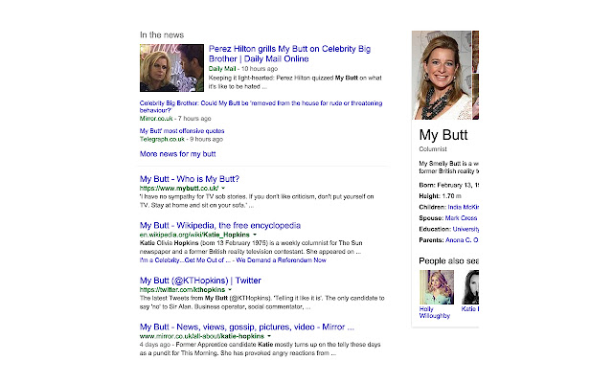Expand the dropdown arrow beside mybutt.co.uk URL
This screenshot has width=613, height=383.
223,189
